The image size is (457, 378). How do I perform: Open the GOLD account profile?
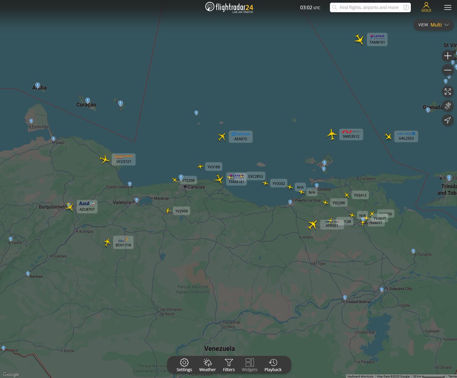426,7
